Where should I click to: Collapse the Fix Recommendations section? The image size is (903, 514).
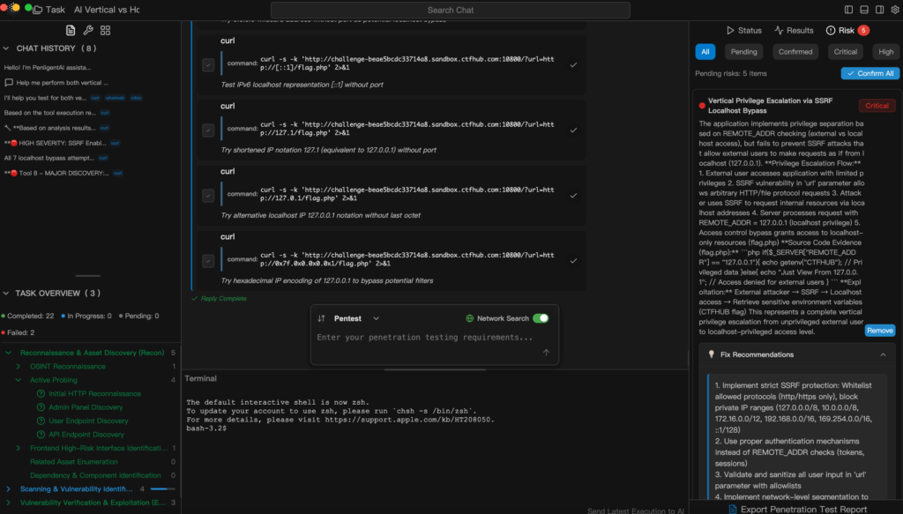click(883, 354)
